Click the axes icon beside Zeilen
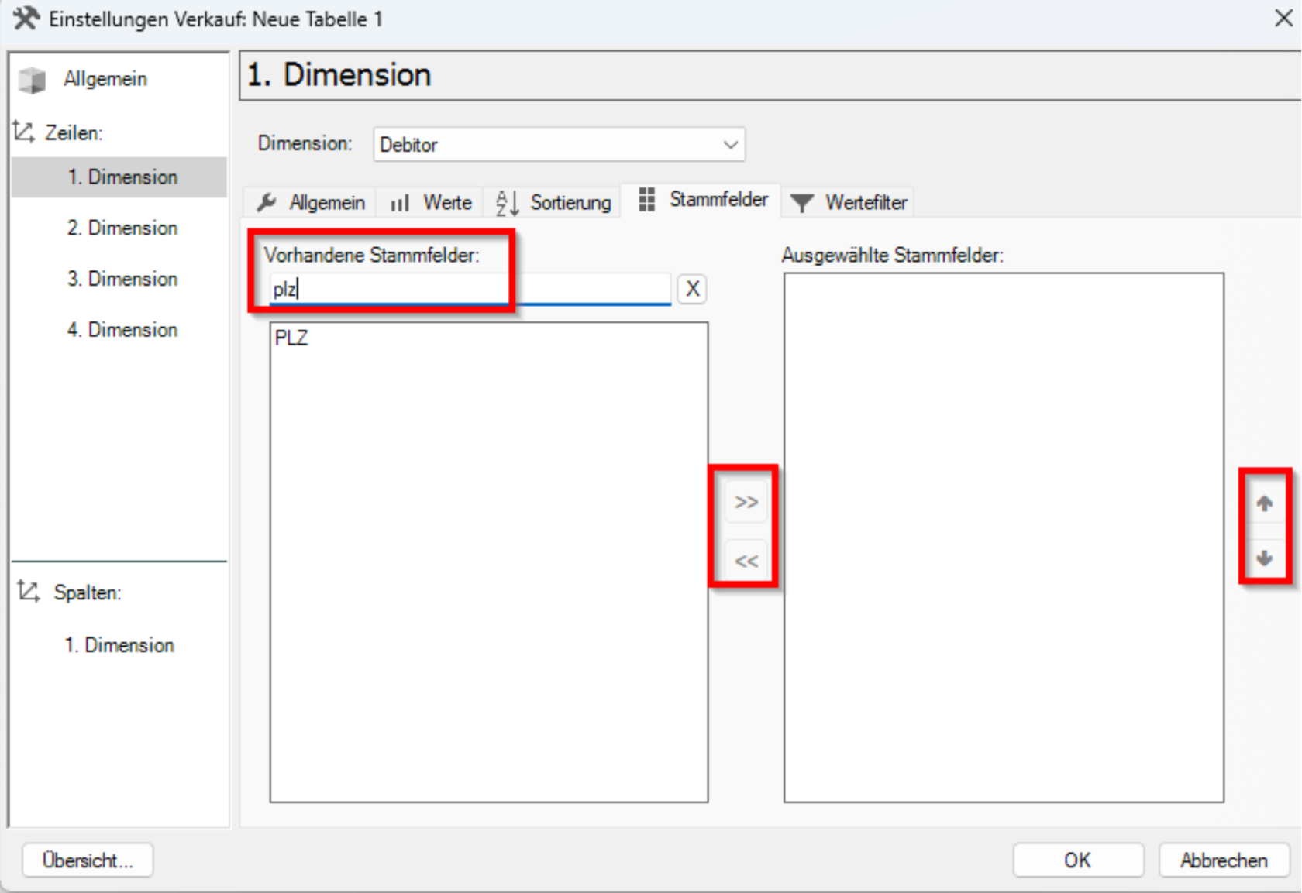 tap(23, 132)
